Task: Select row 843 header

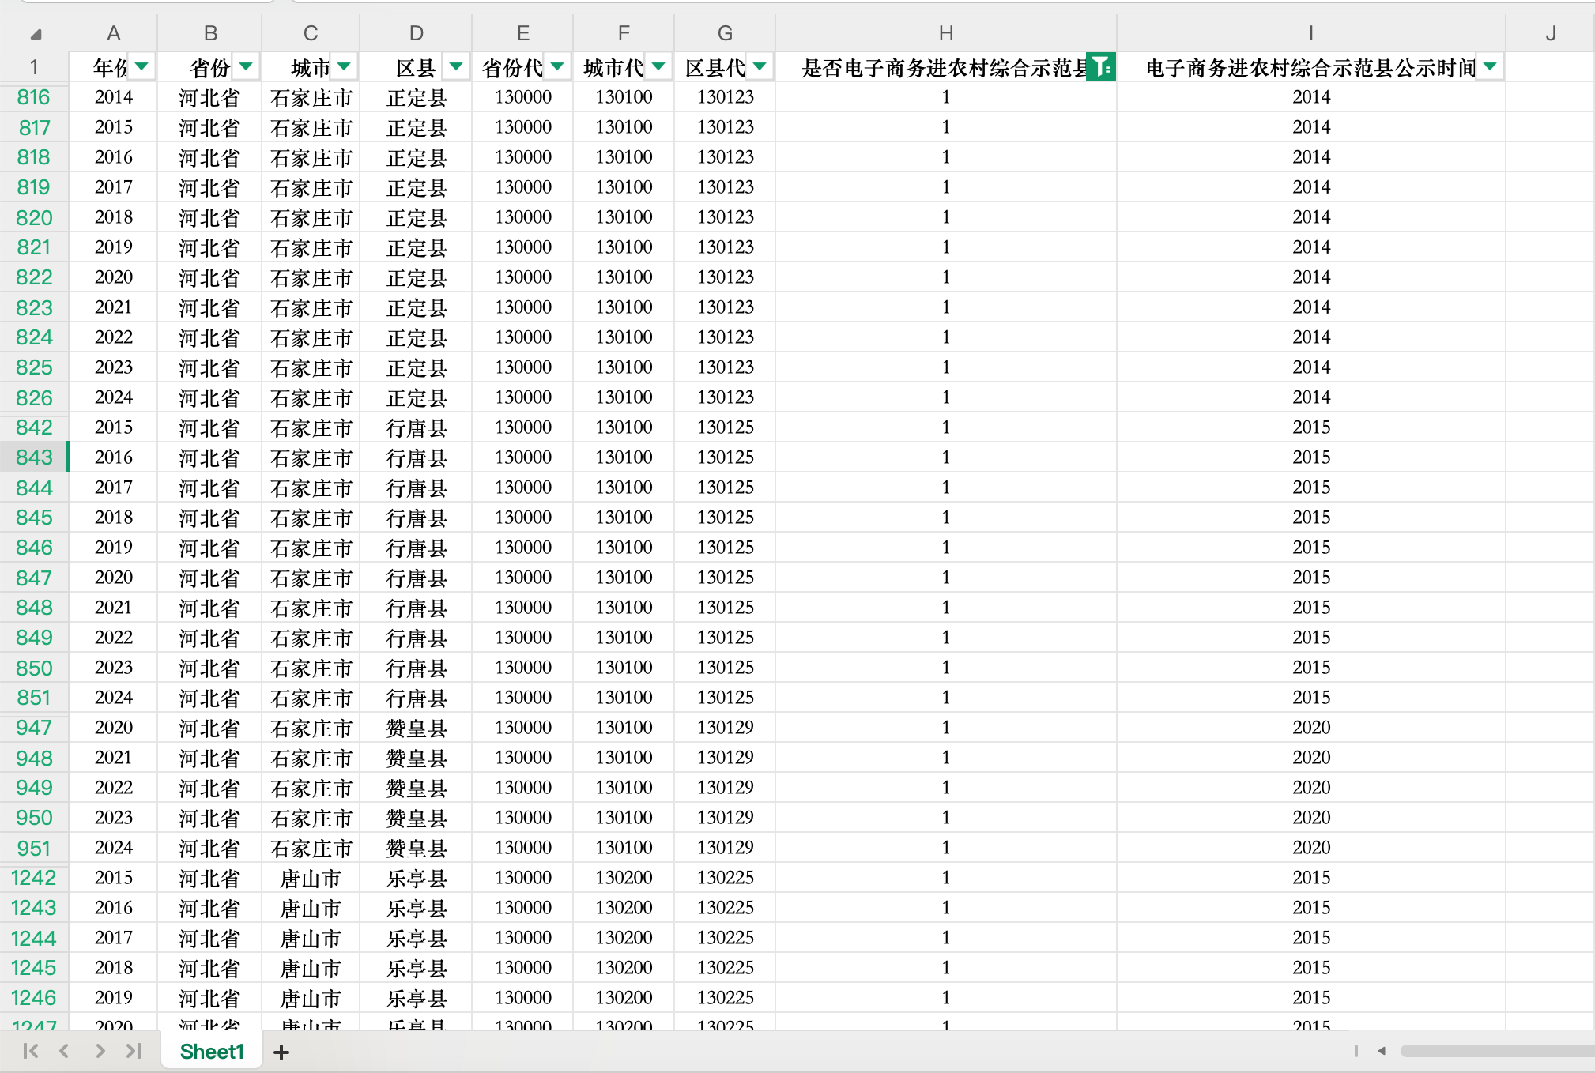Action: tap(34, 457)
